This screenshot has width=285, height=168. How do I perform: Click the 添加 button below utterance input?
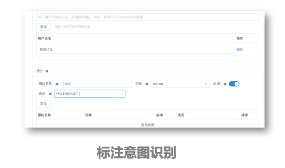click(x=43, y=27)
